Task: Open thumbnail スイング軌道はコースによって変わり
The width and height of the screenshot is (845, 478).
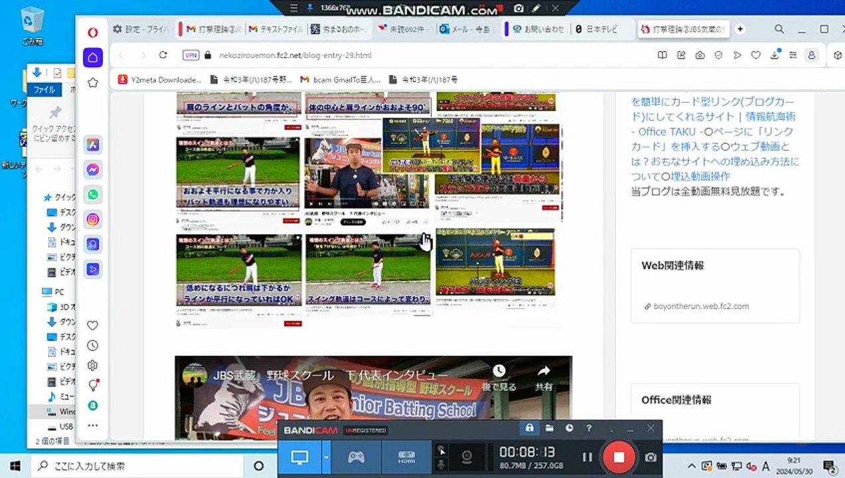Action: tap(368, 270)
